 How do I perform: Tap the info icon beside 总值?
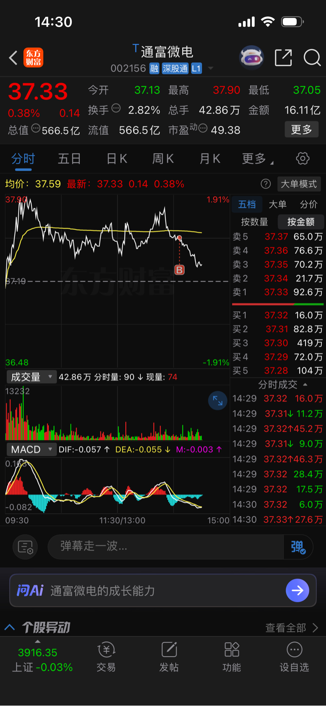(36, 128)
